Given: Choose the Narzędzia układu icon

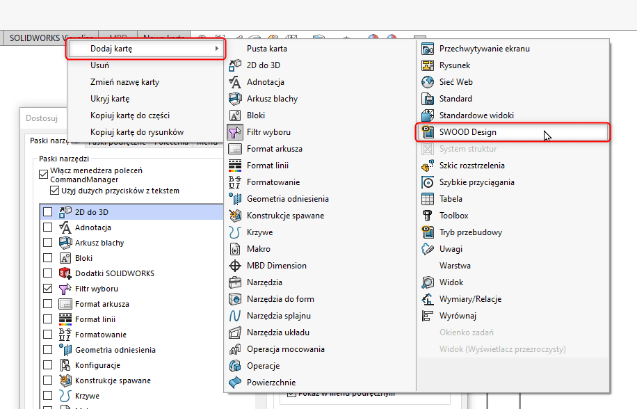Looking at the screenshot, I should tap(235, 332).
